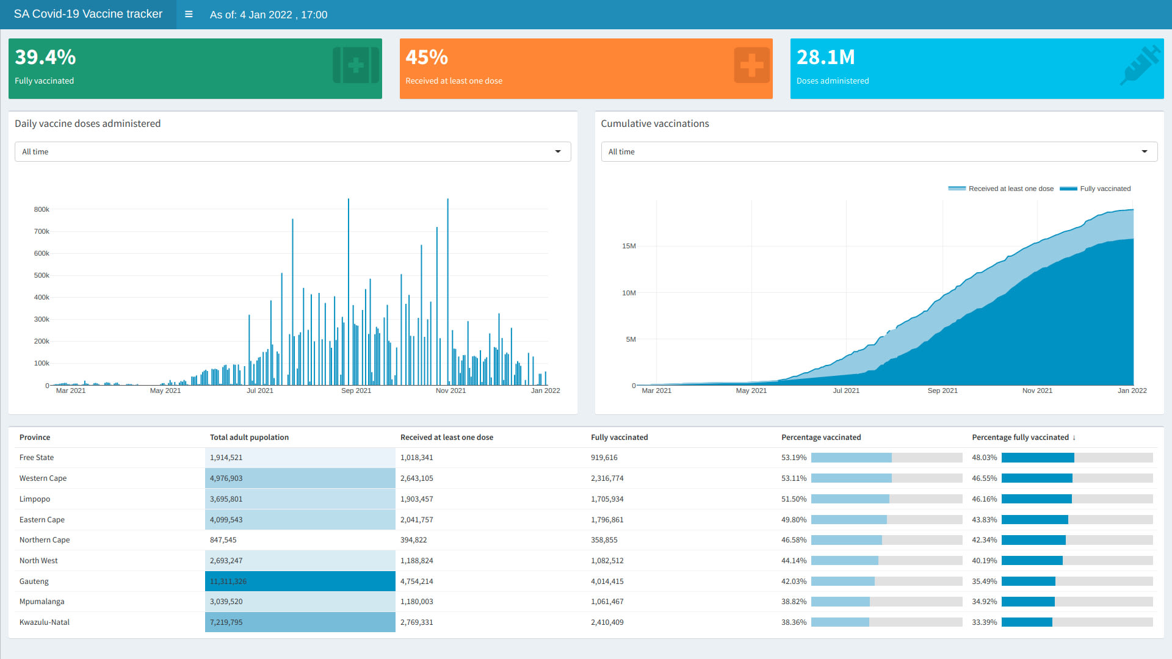1172x659 pixels.
Task: Click SA Covid-19 Vaccine tracker title
Action: (x=88, y=14)
